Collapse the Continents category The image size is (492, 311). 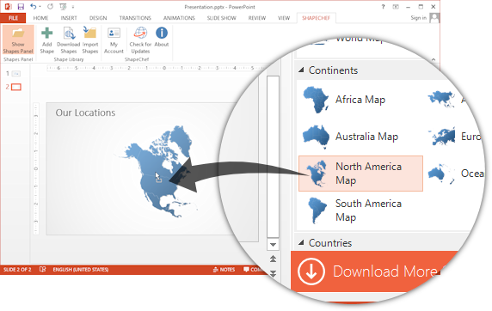pyautogui.click(x=301, y=70)
